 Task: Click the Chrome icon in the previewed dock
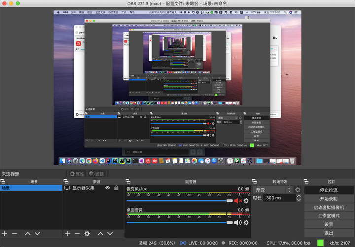coord(89,161)
